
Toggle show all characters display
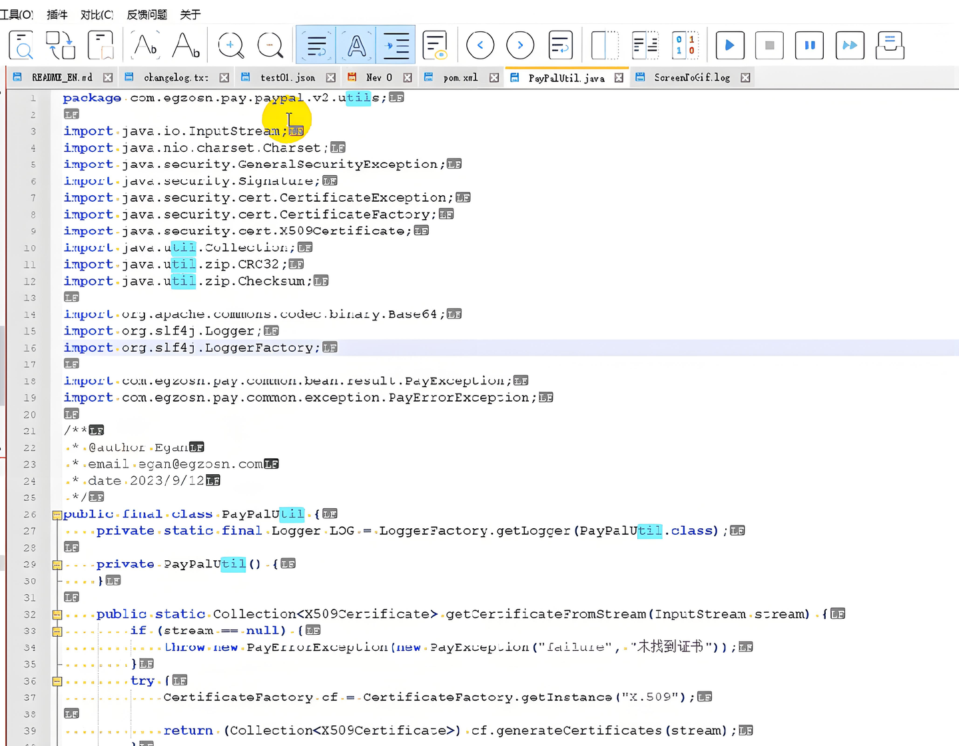356,45
